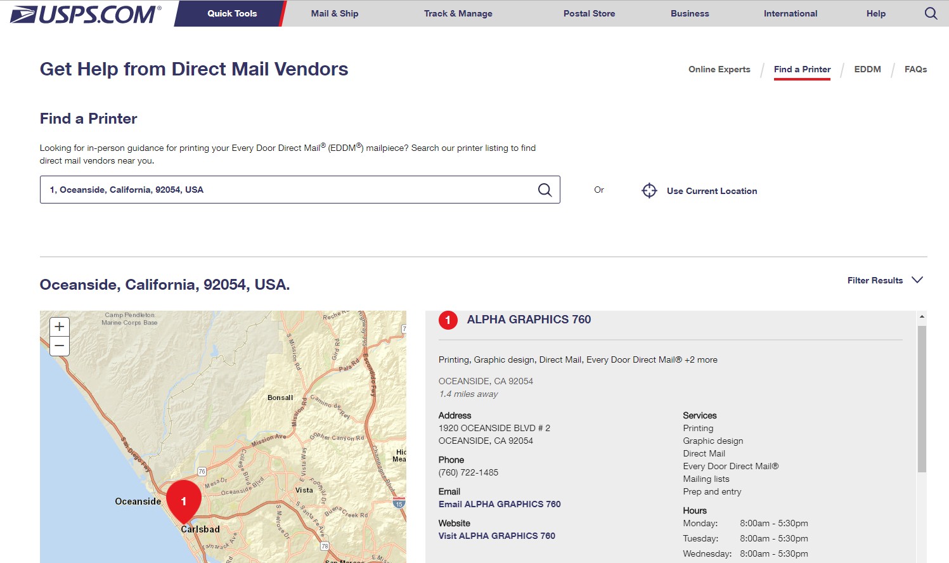Click 'Every Door Direct Mail®' under Services

[x=731, y=466]
